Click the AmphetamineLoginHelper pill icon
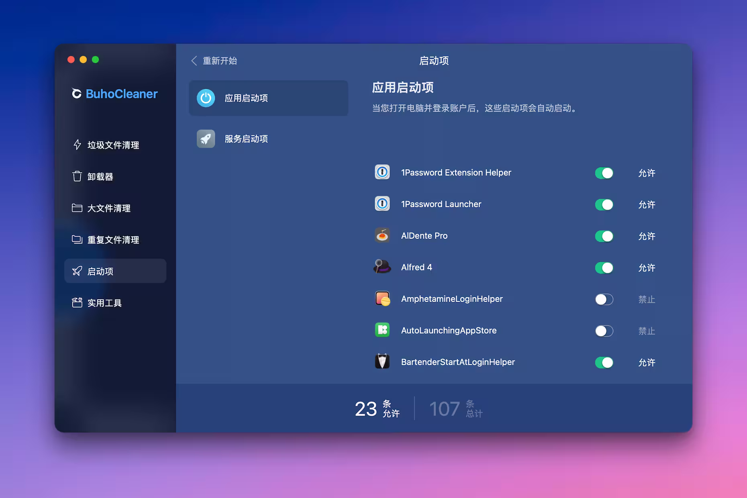This screenshot has height=498, width=747. click(382, 299)
